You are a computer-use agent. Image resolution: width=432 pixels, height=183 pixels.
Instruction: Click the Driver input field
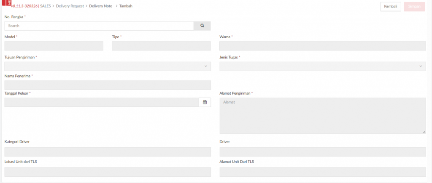pos(322,152)
